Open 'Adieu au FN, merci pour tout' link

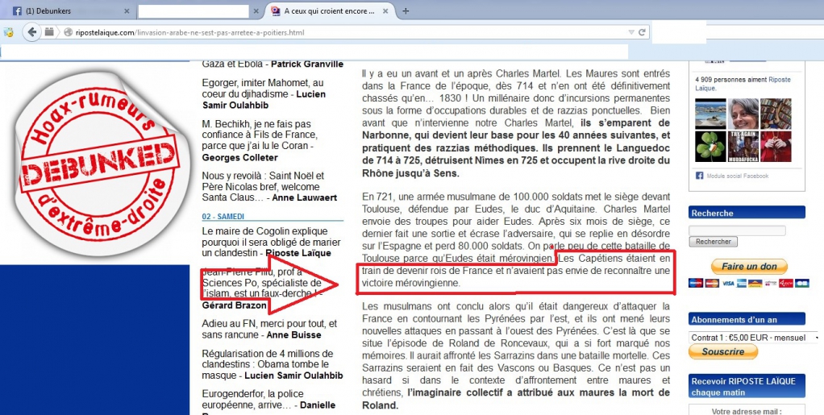click(x=269, y=329)
